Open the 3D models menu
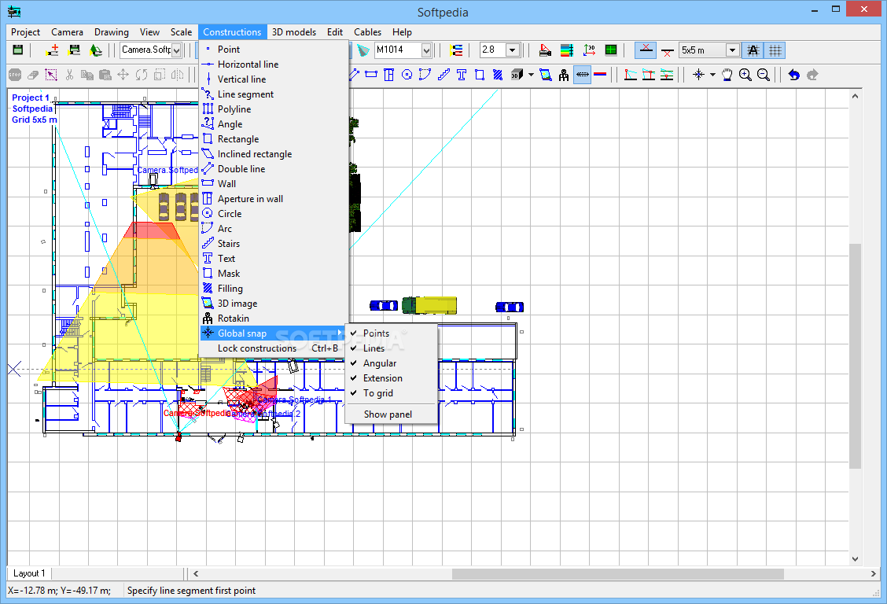 point(294,32)
